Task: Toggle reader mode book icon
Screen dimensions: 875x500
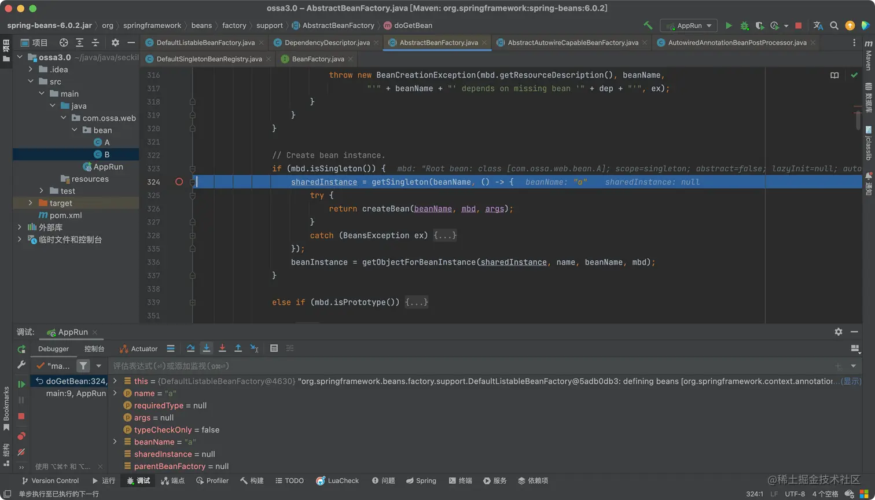Action: [834, 75]
